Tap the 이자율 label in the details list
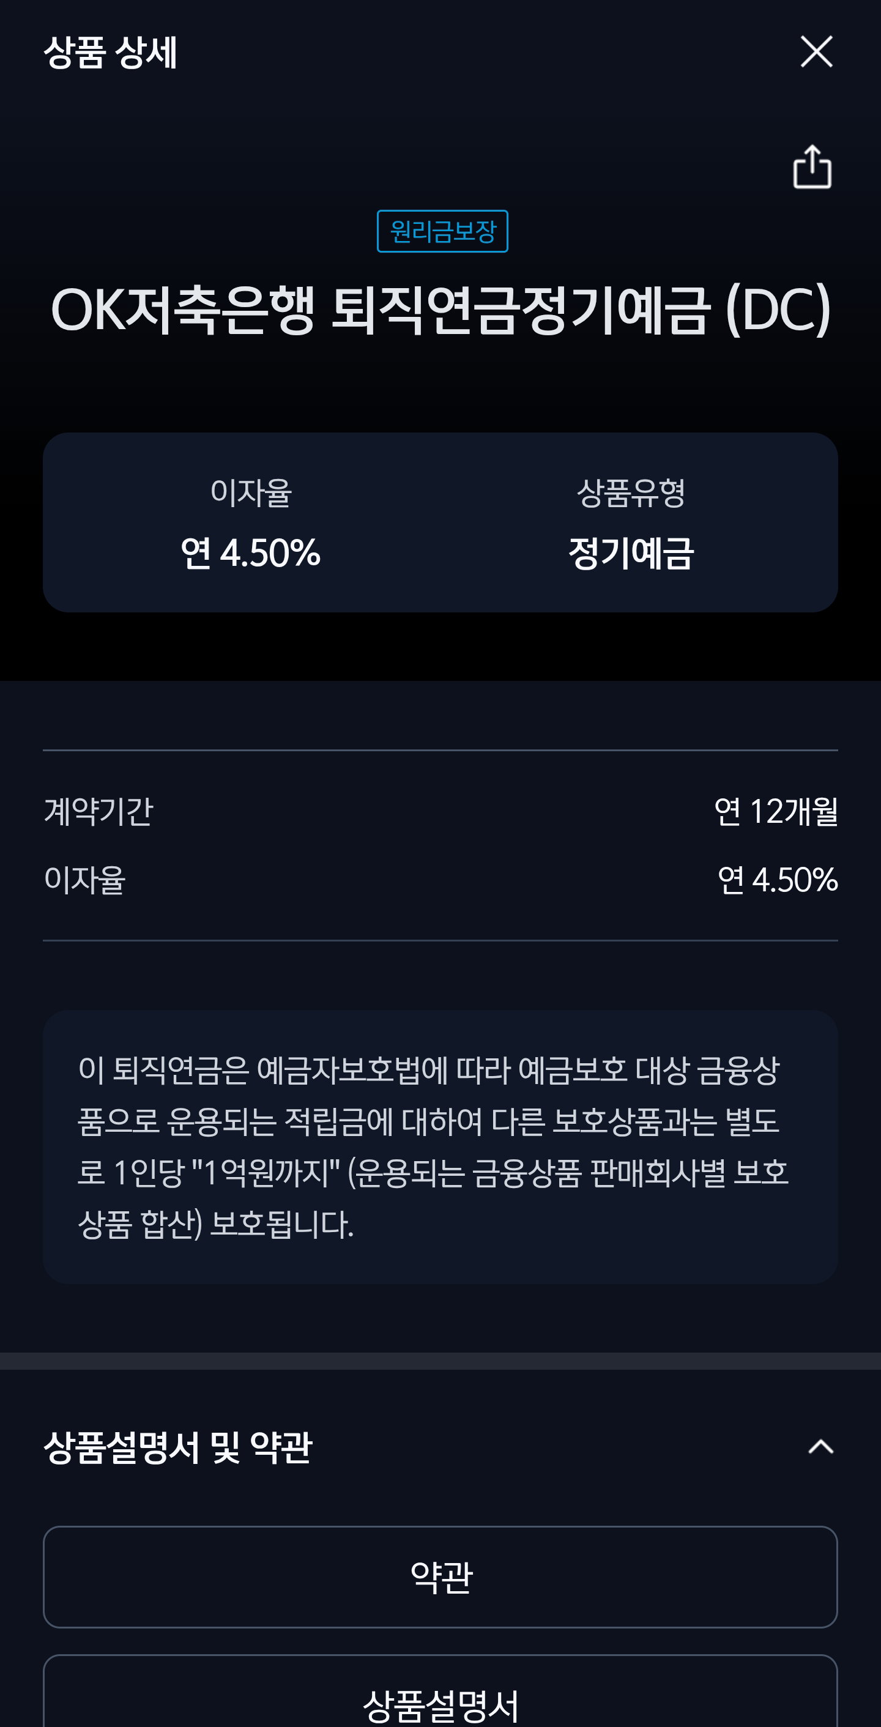The width and height of the screenshot is (881, 1727). [x=84, y=880]
